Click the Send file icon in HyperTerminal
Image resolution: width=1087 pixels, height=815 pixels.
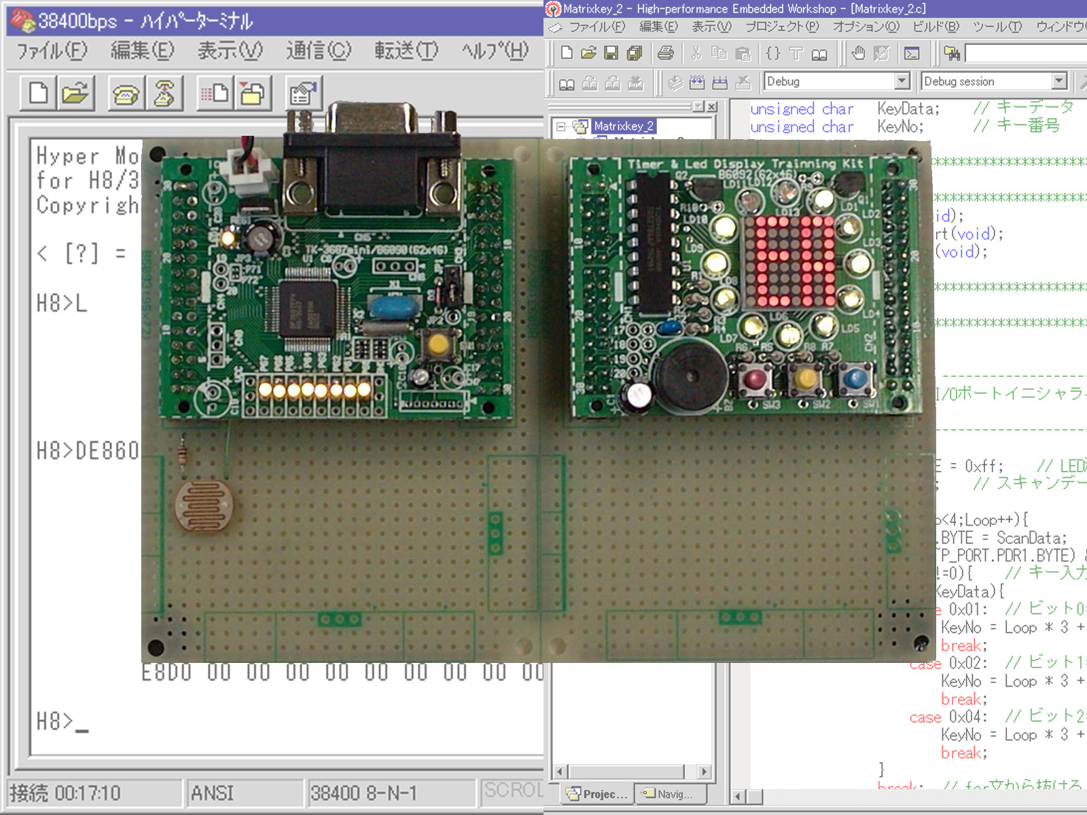click(215, 94)
